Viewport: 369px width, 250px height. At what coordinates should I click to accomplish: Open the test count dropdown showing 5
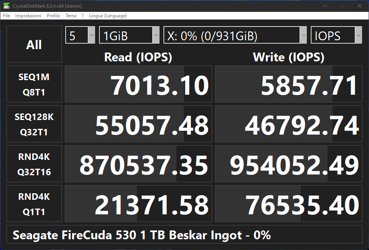[80, 36]
